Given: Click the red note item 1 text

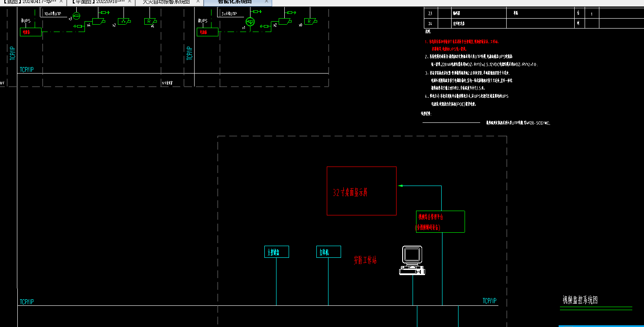Looking at the screenshot, I should [462, 45].
